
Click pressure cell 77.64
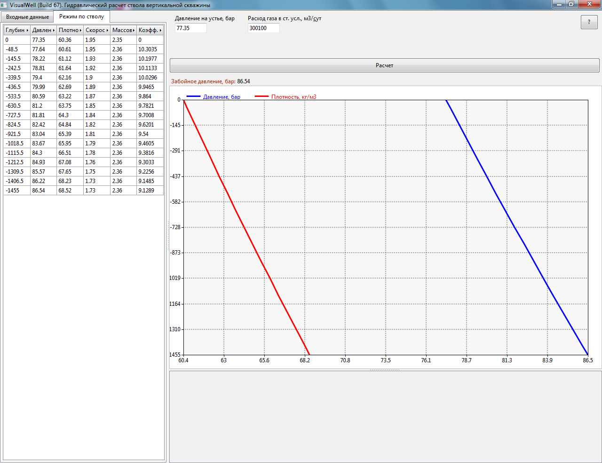point(43,49)
